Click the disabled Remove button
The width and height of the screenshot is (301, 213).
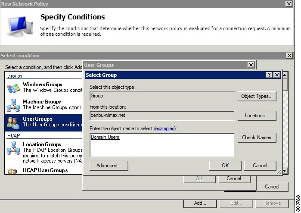(x=272, y=204)
